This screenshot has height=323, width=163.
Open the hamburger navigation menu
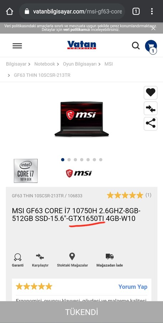(17, 46)
